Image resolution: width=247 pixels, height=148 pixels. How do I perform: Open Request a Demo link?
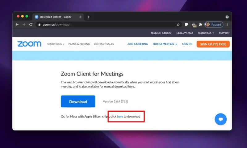click(x=161, y=33)
